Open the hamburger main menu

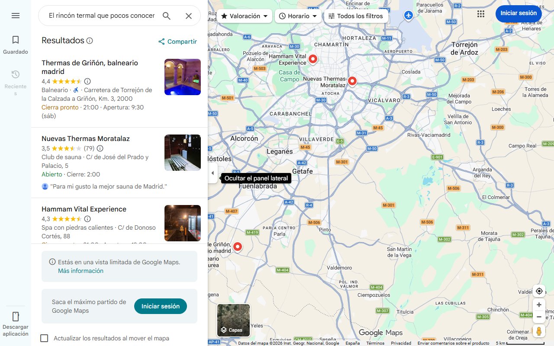click(16, 16)
